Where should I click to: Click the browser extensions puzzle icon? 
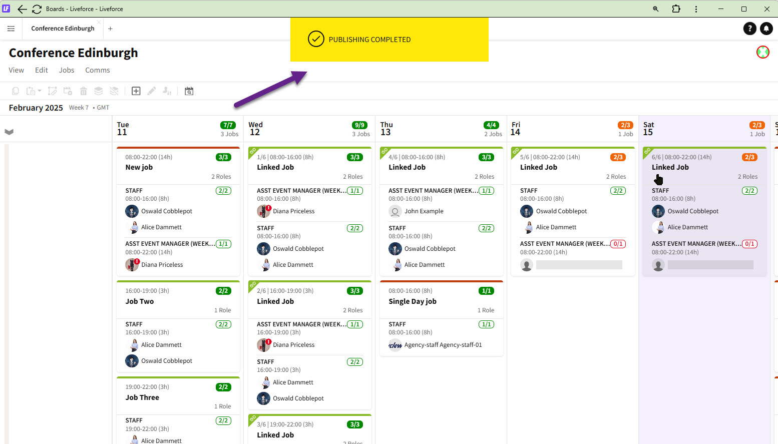pyautogui.click(x=676, y=9)
